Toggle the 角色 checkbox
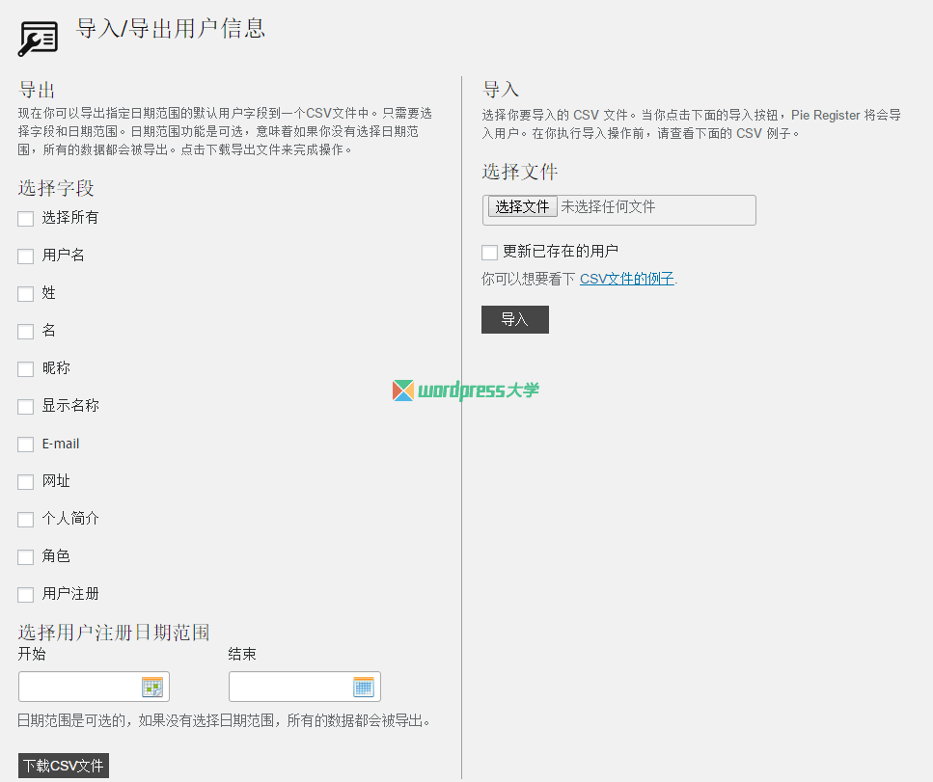The height and width of the screenshot is (782, 933). click(26, 557)
